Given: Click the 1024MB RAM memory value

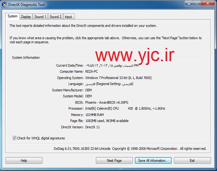Looking at the screenshot, I should (94, 115).
